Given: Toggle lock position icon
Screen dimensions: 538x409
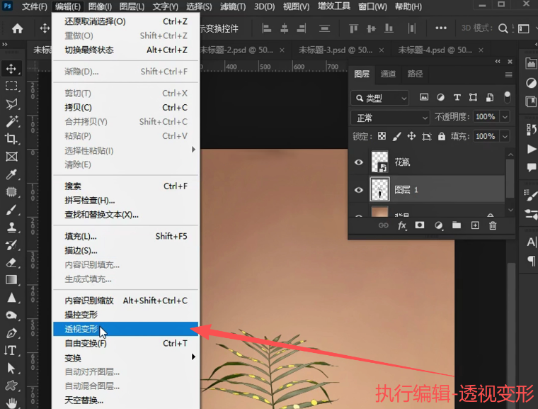Looking at the screenshot, I should (411, 136).
